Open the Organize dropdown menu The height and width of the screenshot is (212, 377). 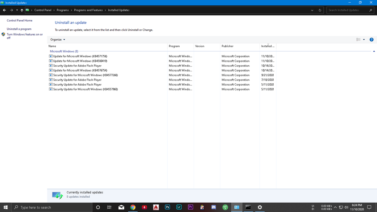pos(58,40)
